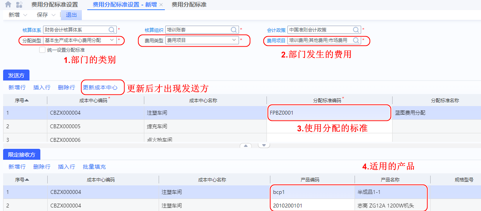Expand panel using down arrow splitter
Viewport: 481px width, 211px height.
264,146
